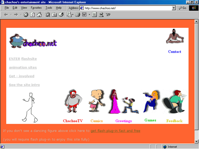Open the Feedback text link
Viewport: 199px width, 149px height.
tap(174, 121)
